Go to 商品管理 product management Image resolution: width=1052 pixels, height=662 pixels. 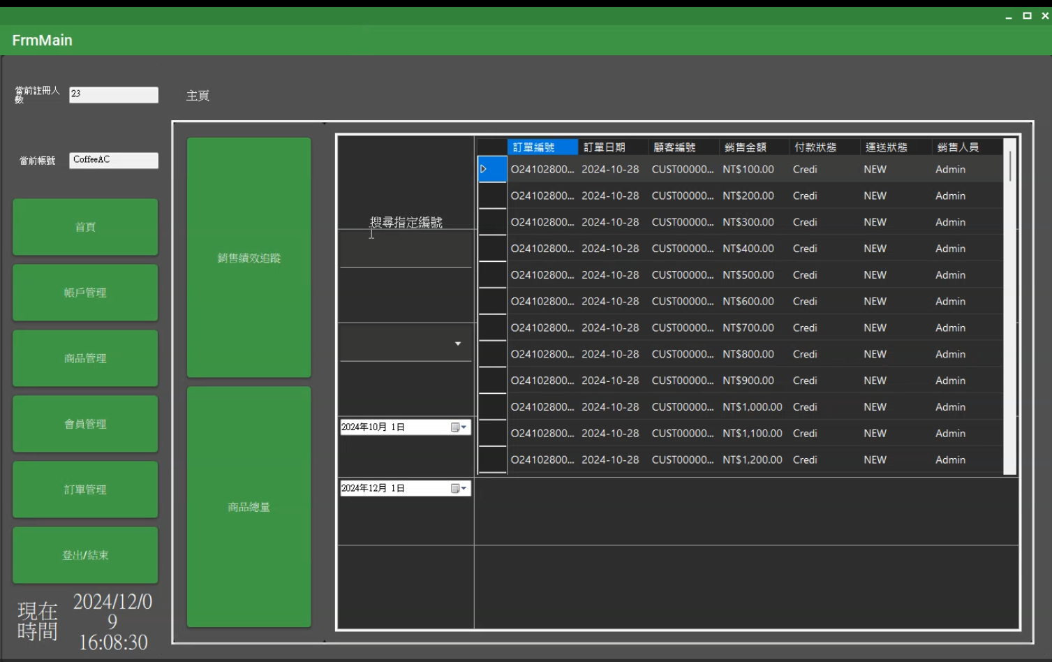click(x=85, y=358)
